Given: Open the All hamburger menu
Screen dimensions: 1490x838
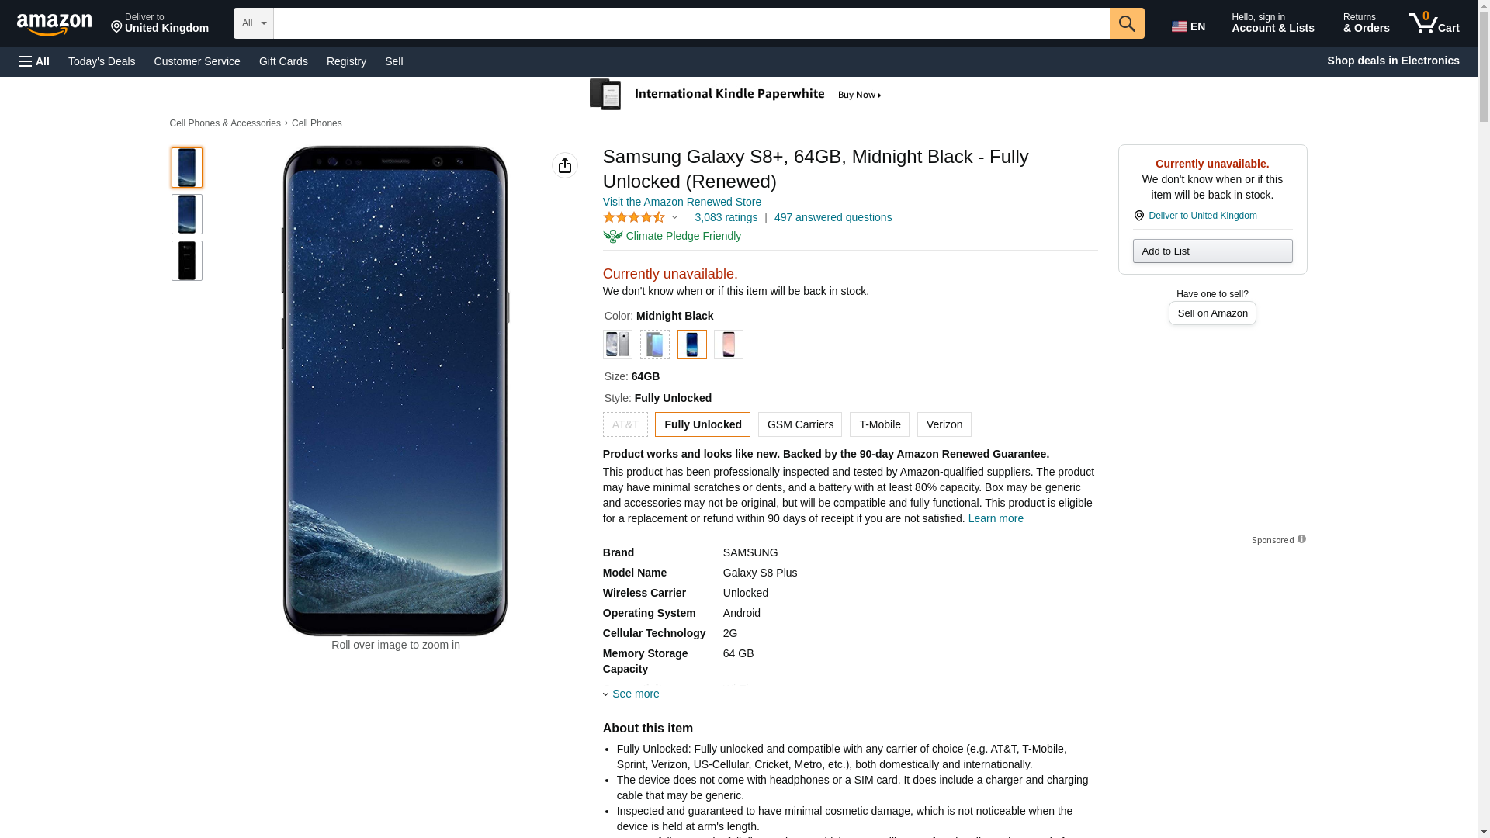Looking at the screenshot, I should click(x=34, y=61).
